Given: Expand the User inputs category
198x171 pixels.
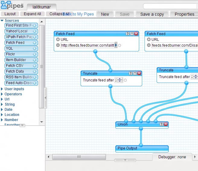Looking at the screenshot, I should coord(2,89).
